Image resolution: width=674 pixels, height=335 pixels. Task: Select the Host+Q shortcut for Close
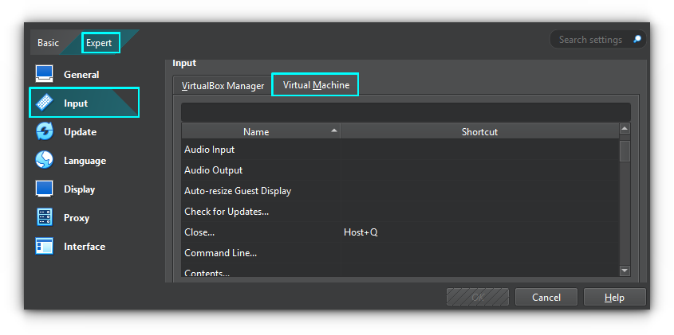click(x=361, y=232)
